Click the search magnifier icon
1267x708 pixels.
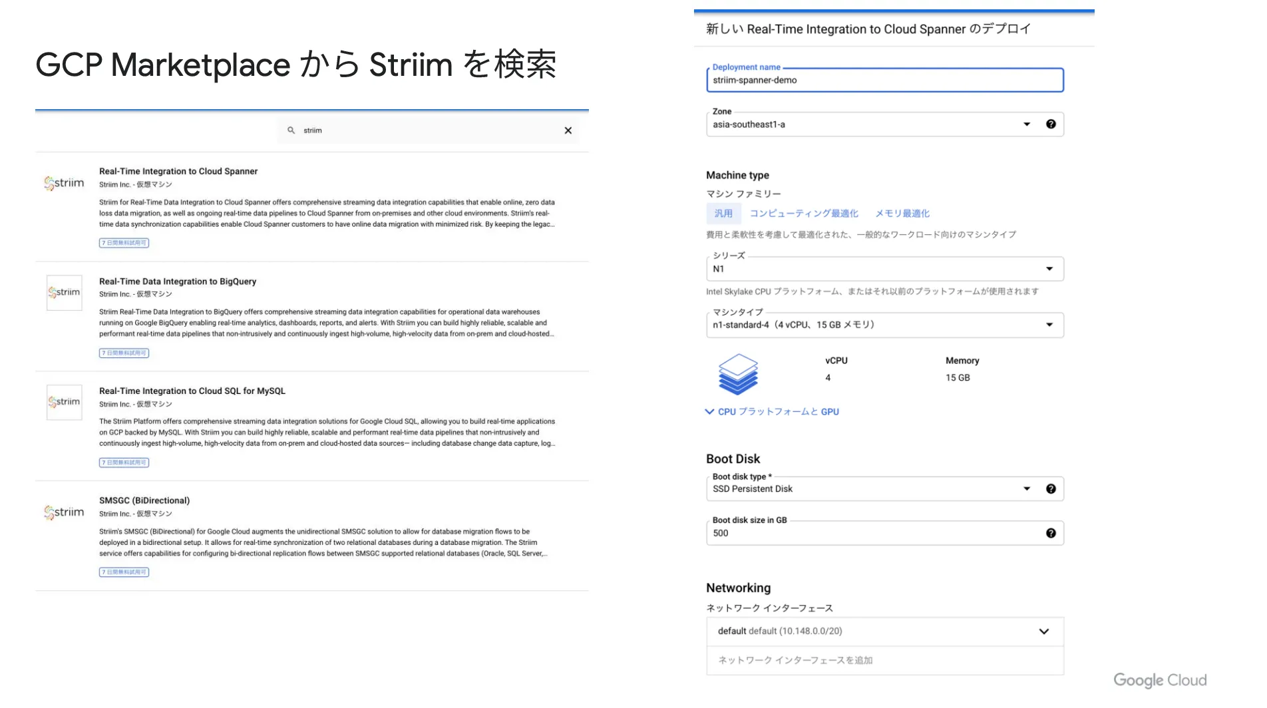point(291,130)
